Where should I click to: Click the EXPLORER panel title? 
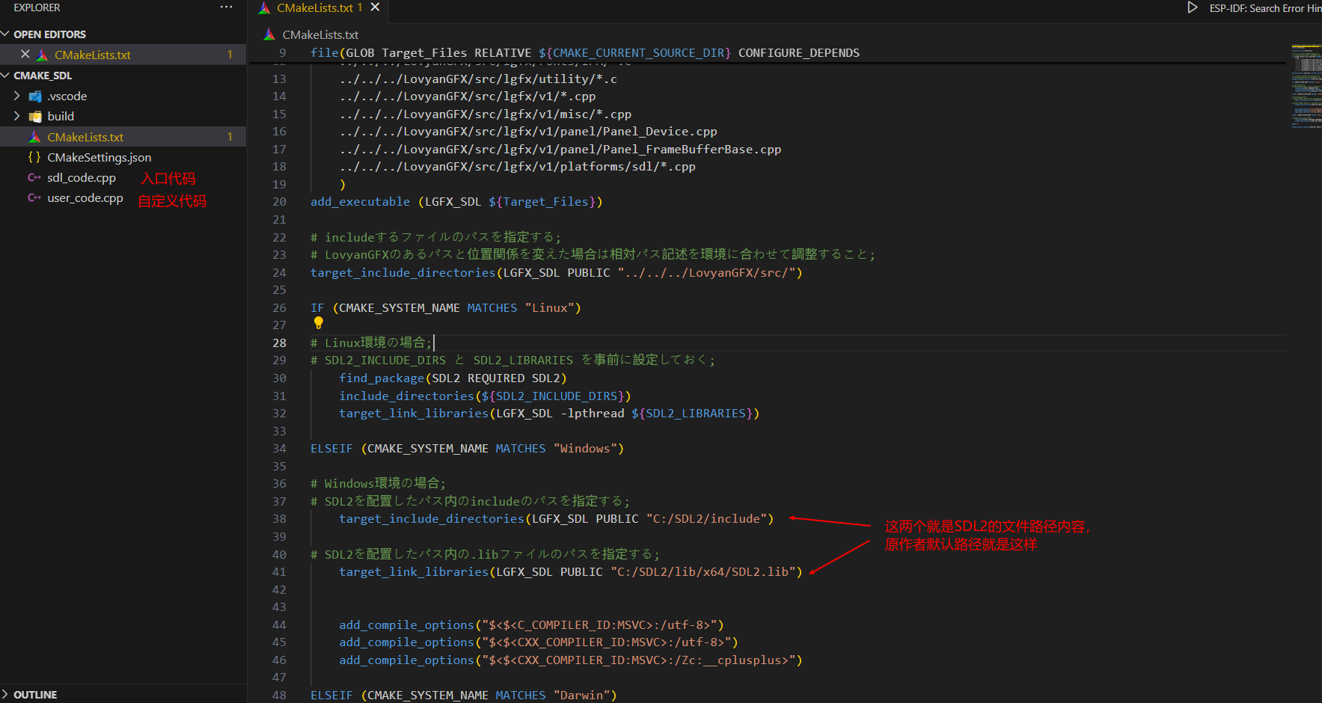[37, 7]
